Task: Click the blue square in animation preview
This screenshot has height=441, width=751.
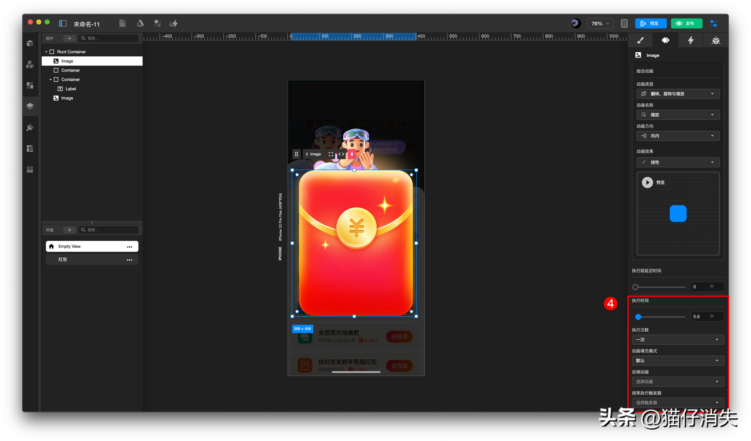Action: [678, 214]
